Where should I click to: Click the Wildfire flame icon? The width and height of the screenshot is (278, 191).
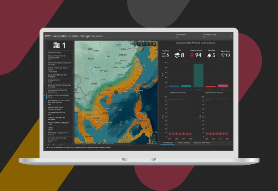[209, 55]
